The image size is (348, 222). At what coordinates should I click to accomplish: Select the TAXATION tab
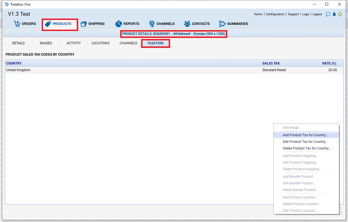coord(155,43)
